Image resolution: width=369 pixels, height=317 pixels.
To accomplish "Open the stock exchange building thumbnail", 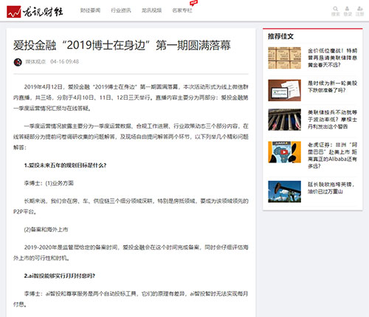I will click(284, 120).
